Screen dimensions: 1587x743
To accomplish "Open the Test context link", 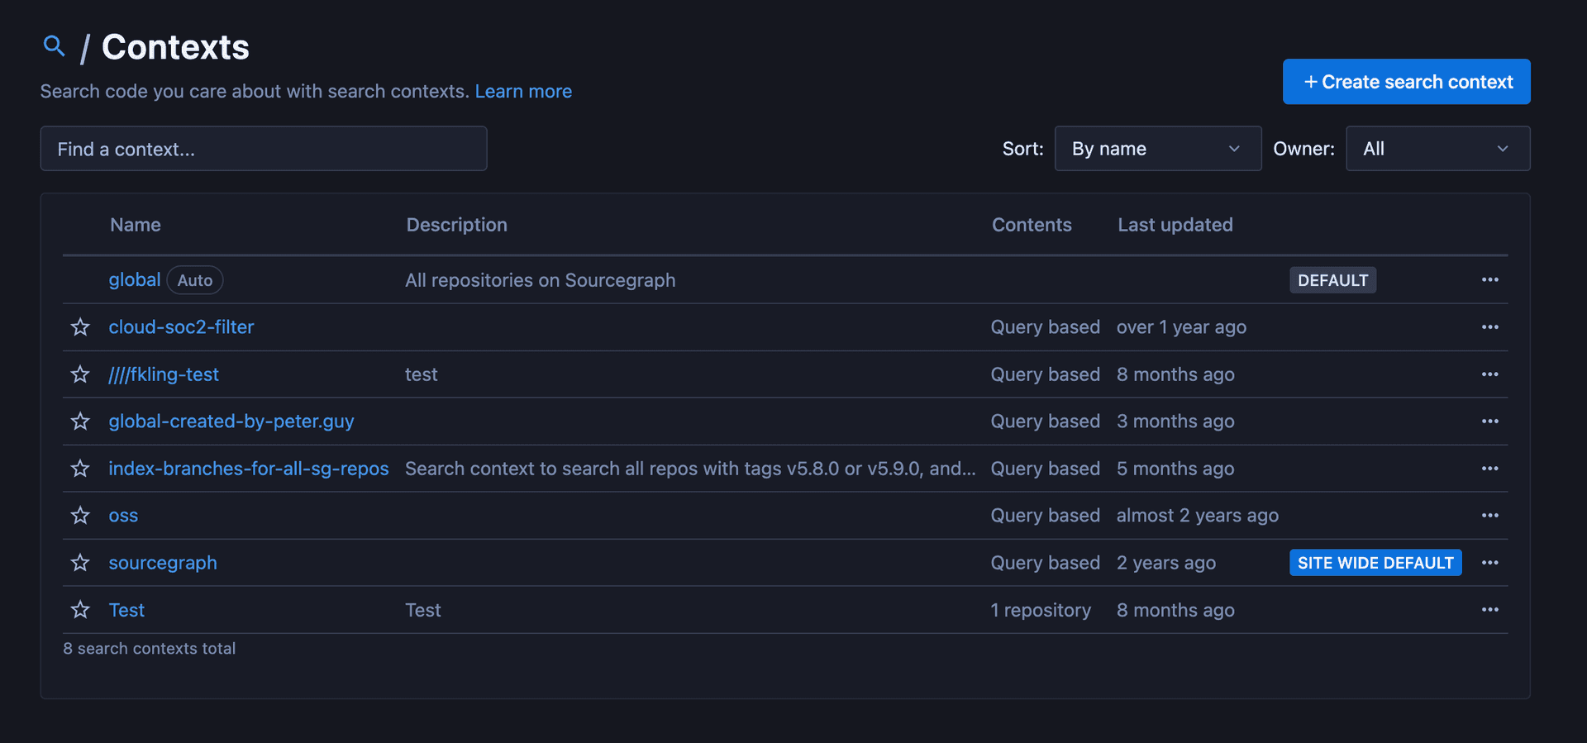I will pyautogui.click(x=126, y=610).
